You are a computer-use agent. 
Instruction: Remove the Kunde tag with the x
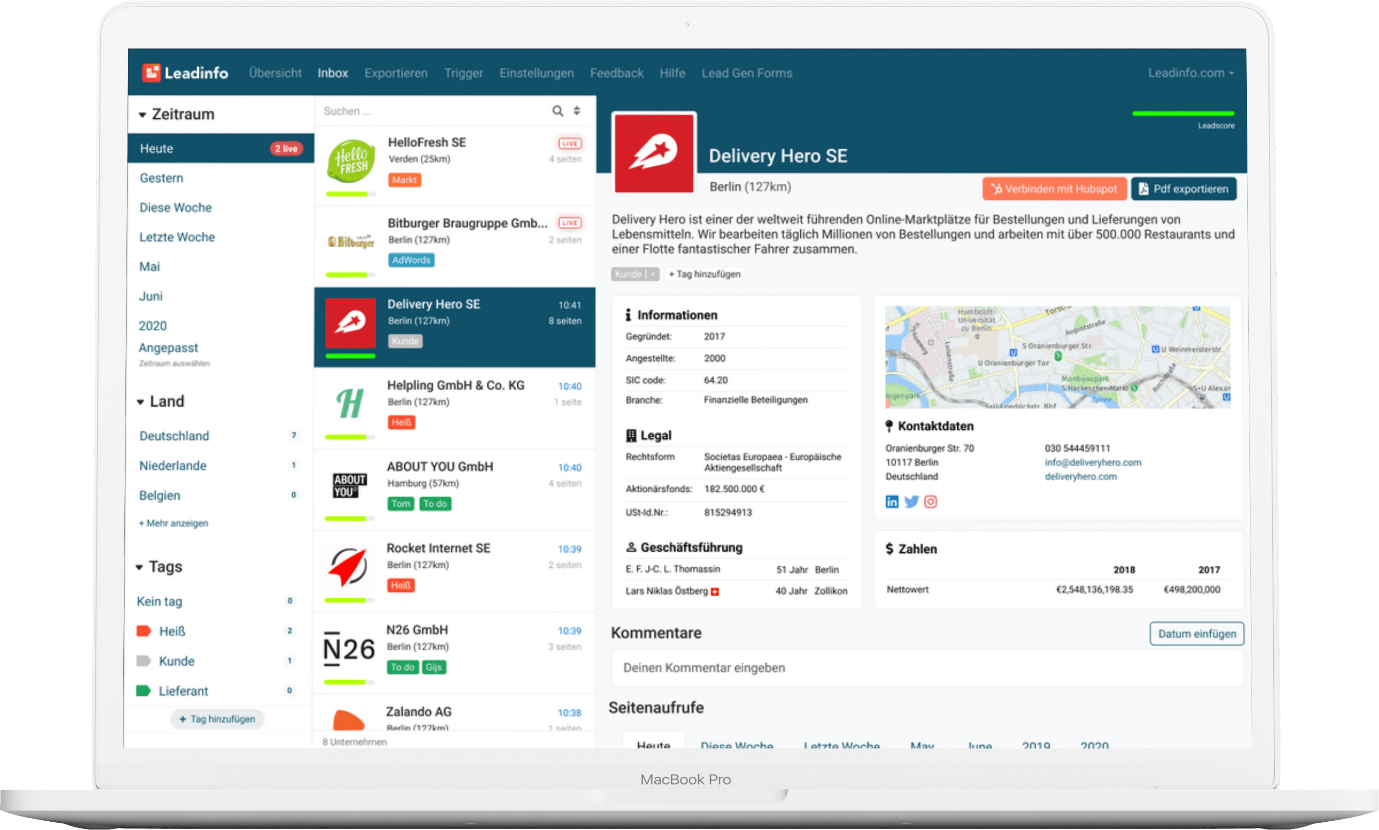tap(652, 274)
